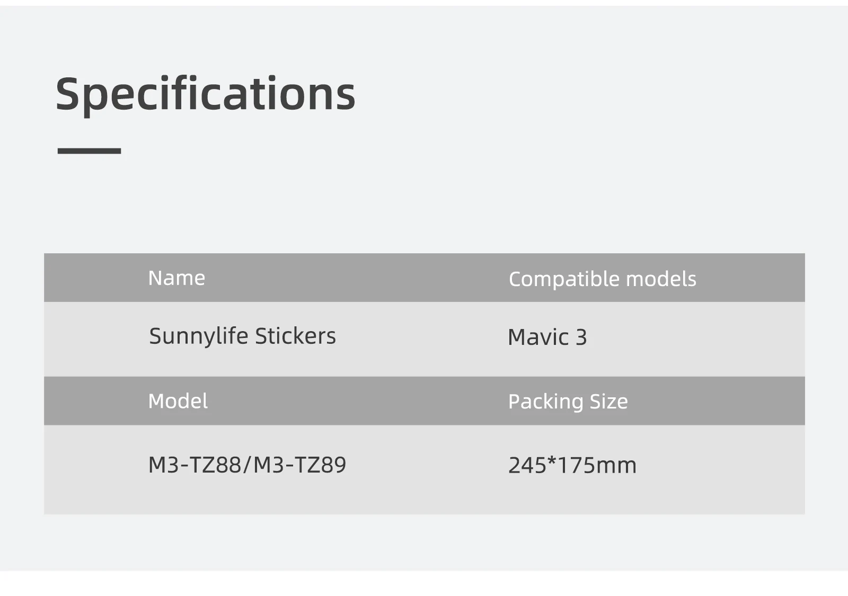Select the Model header label
The image size is (848, 596).
pyautogui.click(x=178, y=401)
